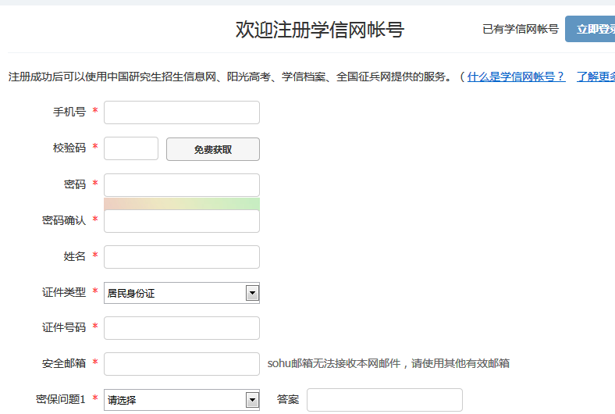The height and width of the screenshot is (414, 615).
Task: Click the sohu邮箱 notice text
Action: 389,364
